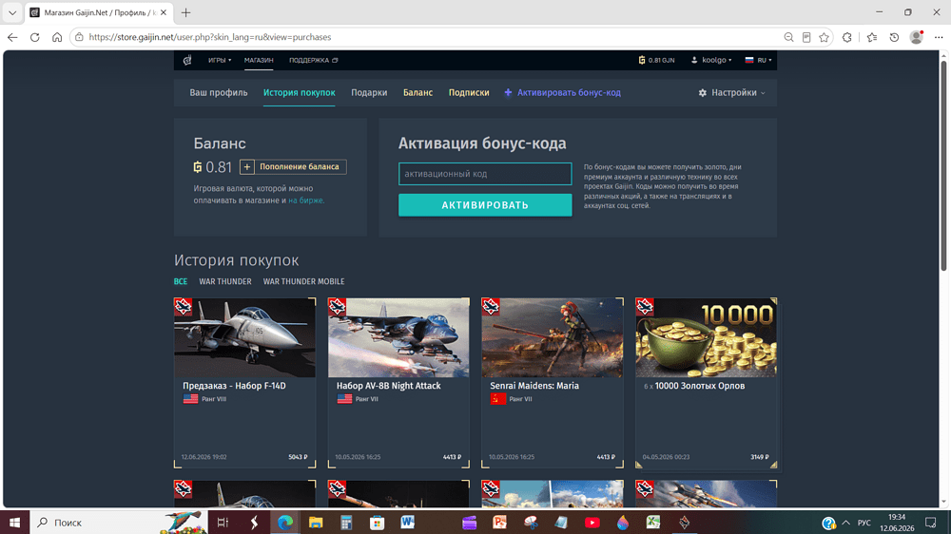Open reader view icon
Viewport: 951px width, 534px height.
[x=806, y=37]
